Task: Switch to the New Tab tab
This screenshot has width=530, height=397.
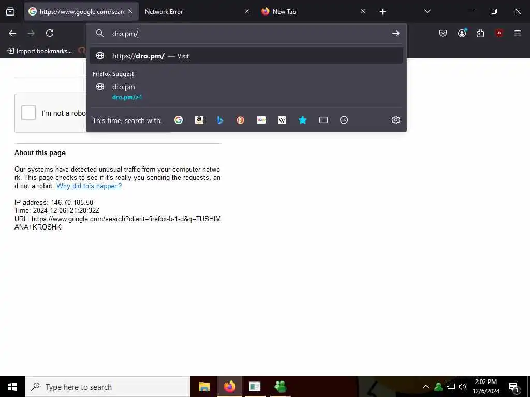Action: pos(313,11)
